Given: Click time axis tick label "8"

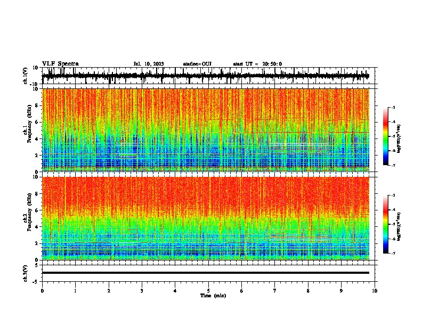Looking at the screenshot, I should (x=308, y=291).
